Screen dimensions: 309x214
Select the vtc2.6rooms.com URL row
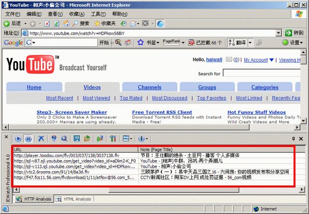[x=154, y=172]
